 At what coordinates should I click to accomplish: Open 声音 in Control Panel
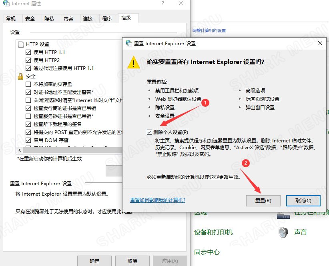(301, 232)
